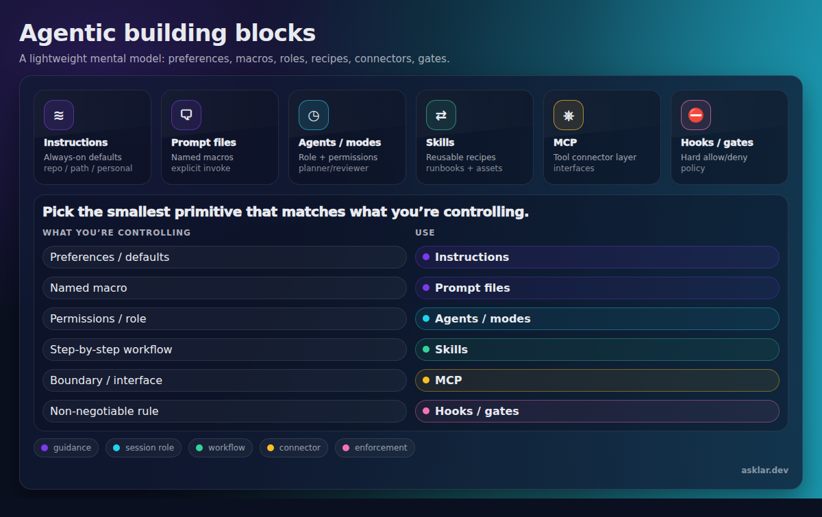Click the Instructions card wavy lines icon
The width and height of the screenshot is (822, 517).
(x=59, y=115)
